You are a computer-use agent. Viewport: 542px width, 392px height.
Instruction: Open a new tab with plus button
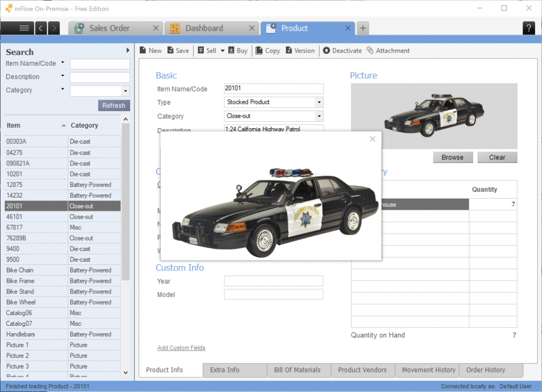(363, 28)
